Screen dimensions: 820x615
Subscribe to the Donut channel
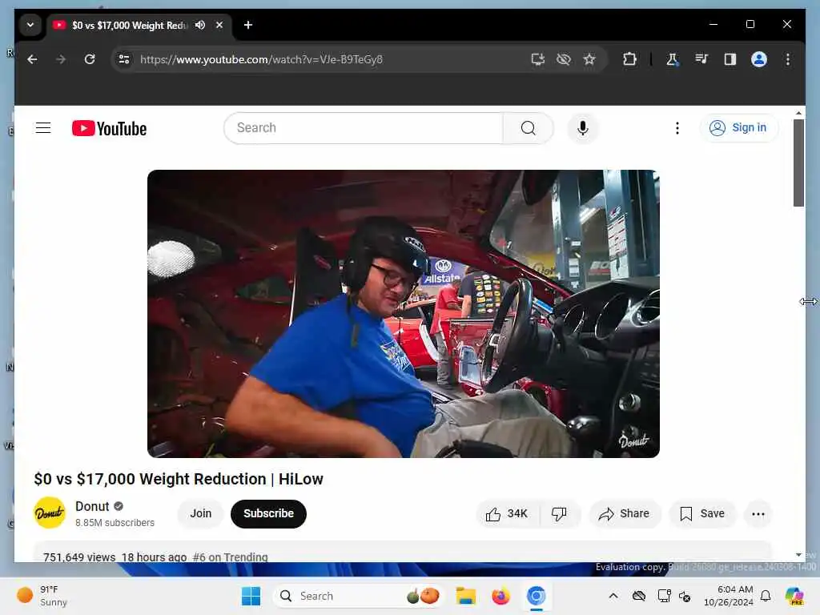(x=268, y=513)
